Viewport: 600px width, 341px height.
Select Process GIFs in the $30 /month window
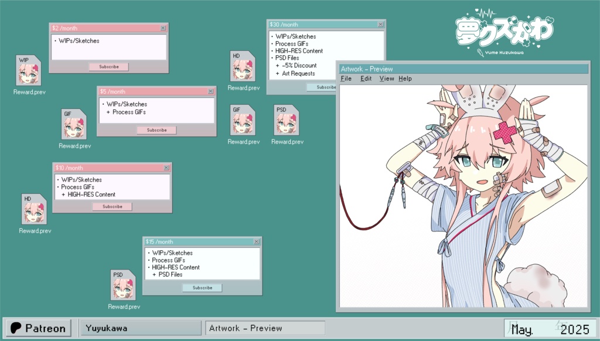tap(292, 43)
